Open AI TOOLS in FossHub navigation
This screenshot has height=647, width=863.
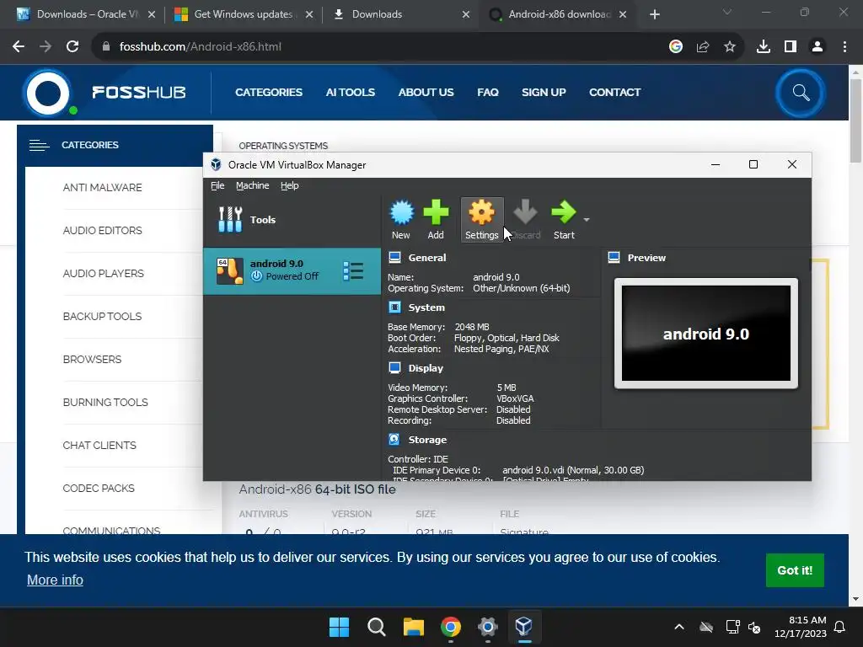click(x=350, y=93)
